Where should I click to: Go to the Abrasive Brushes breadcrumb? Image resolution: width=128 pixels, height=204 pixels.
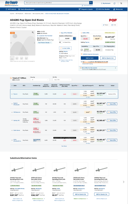click(38, 13)
